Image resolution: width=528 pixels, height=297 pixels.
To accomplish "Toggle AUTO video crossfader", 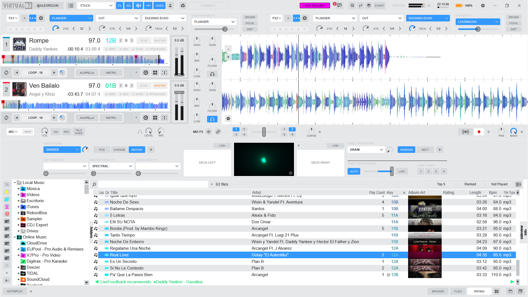I will tap(354, 171).
